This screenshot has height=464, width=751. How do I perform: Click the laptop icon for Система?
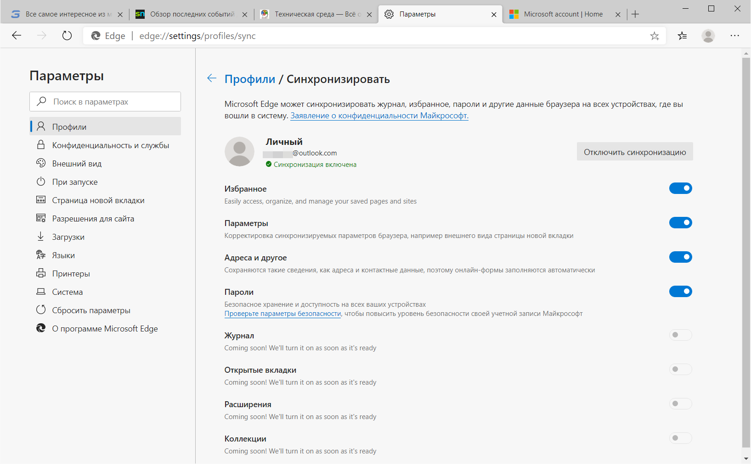[41, 291]
